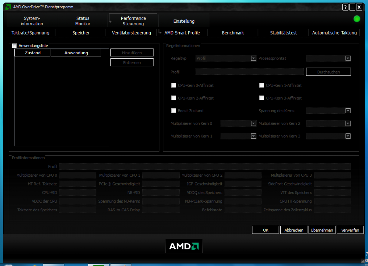The width and height of the screenshot is (368, 266).
Task: Click the window resize grip corner
Action: (363, 261)
